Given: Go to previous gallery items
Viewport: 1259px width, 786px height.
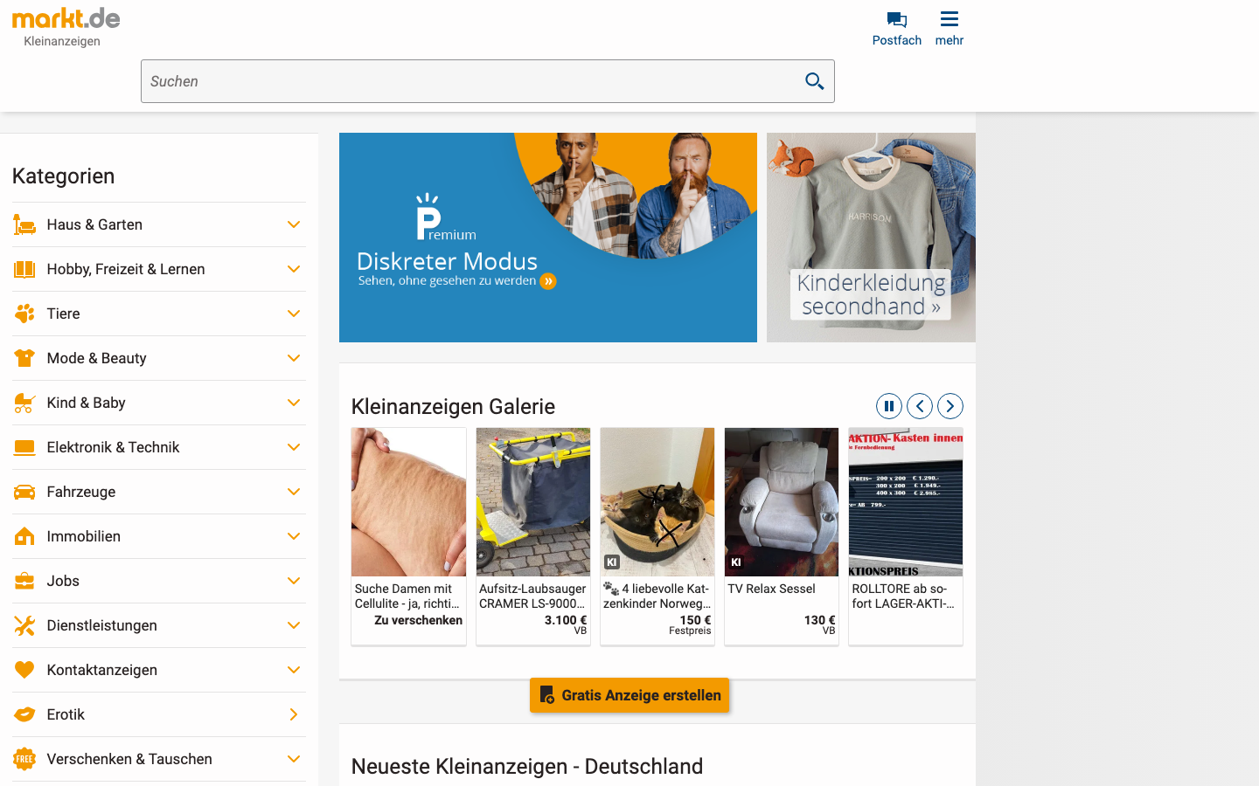Looking at the screenshot, I should coord(919,406).
